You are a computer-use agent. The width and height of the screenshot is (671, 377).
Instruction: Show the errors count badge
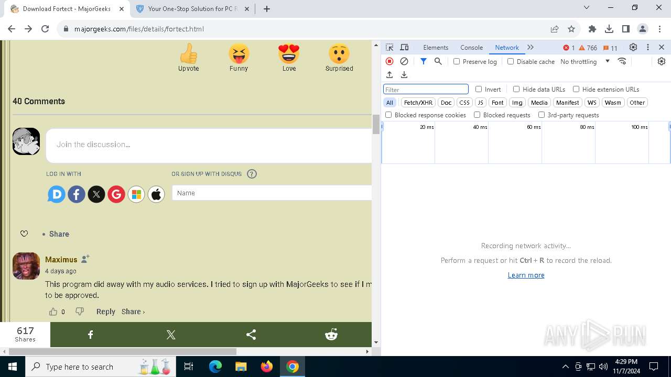coord(569,48)
